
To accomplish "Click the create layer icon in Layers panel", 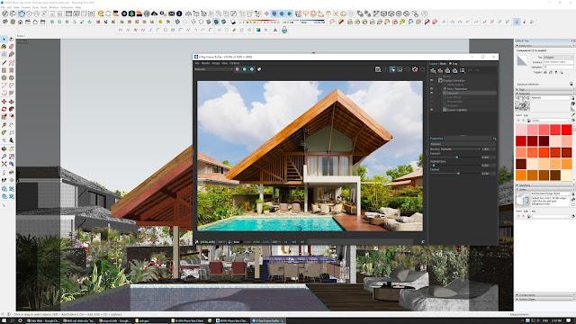I will (x=433, y=70).
